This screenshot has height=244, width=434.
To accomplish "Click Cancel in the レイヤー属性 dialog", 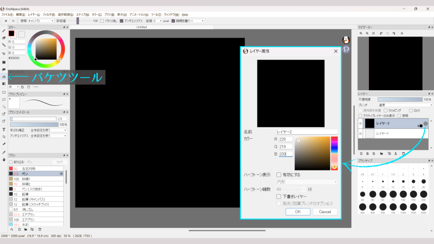I will coord(325,211).
